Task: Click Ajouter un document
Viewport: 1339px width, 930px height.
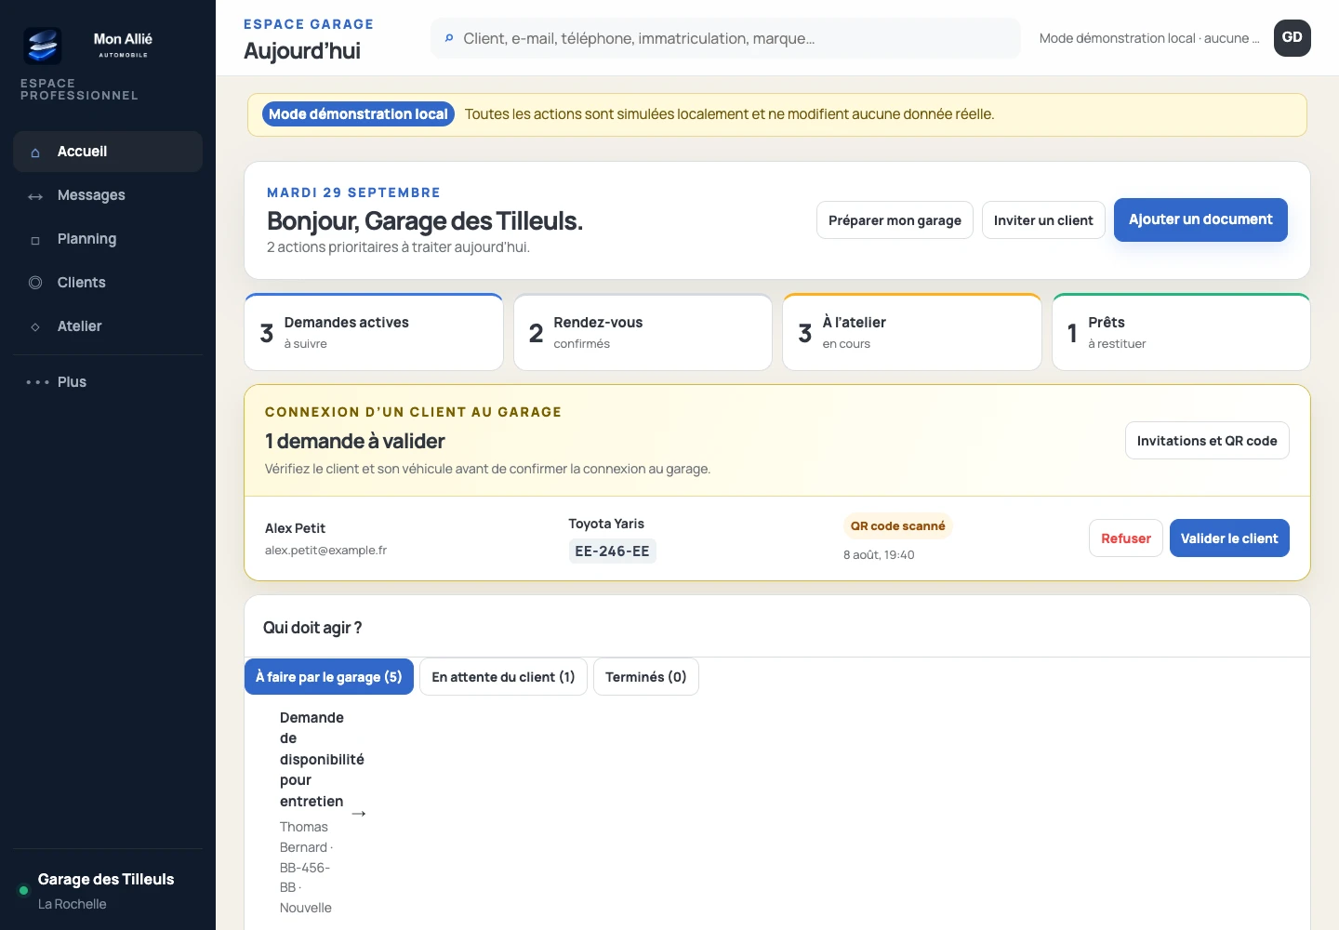Action: click(1200, 219)
